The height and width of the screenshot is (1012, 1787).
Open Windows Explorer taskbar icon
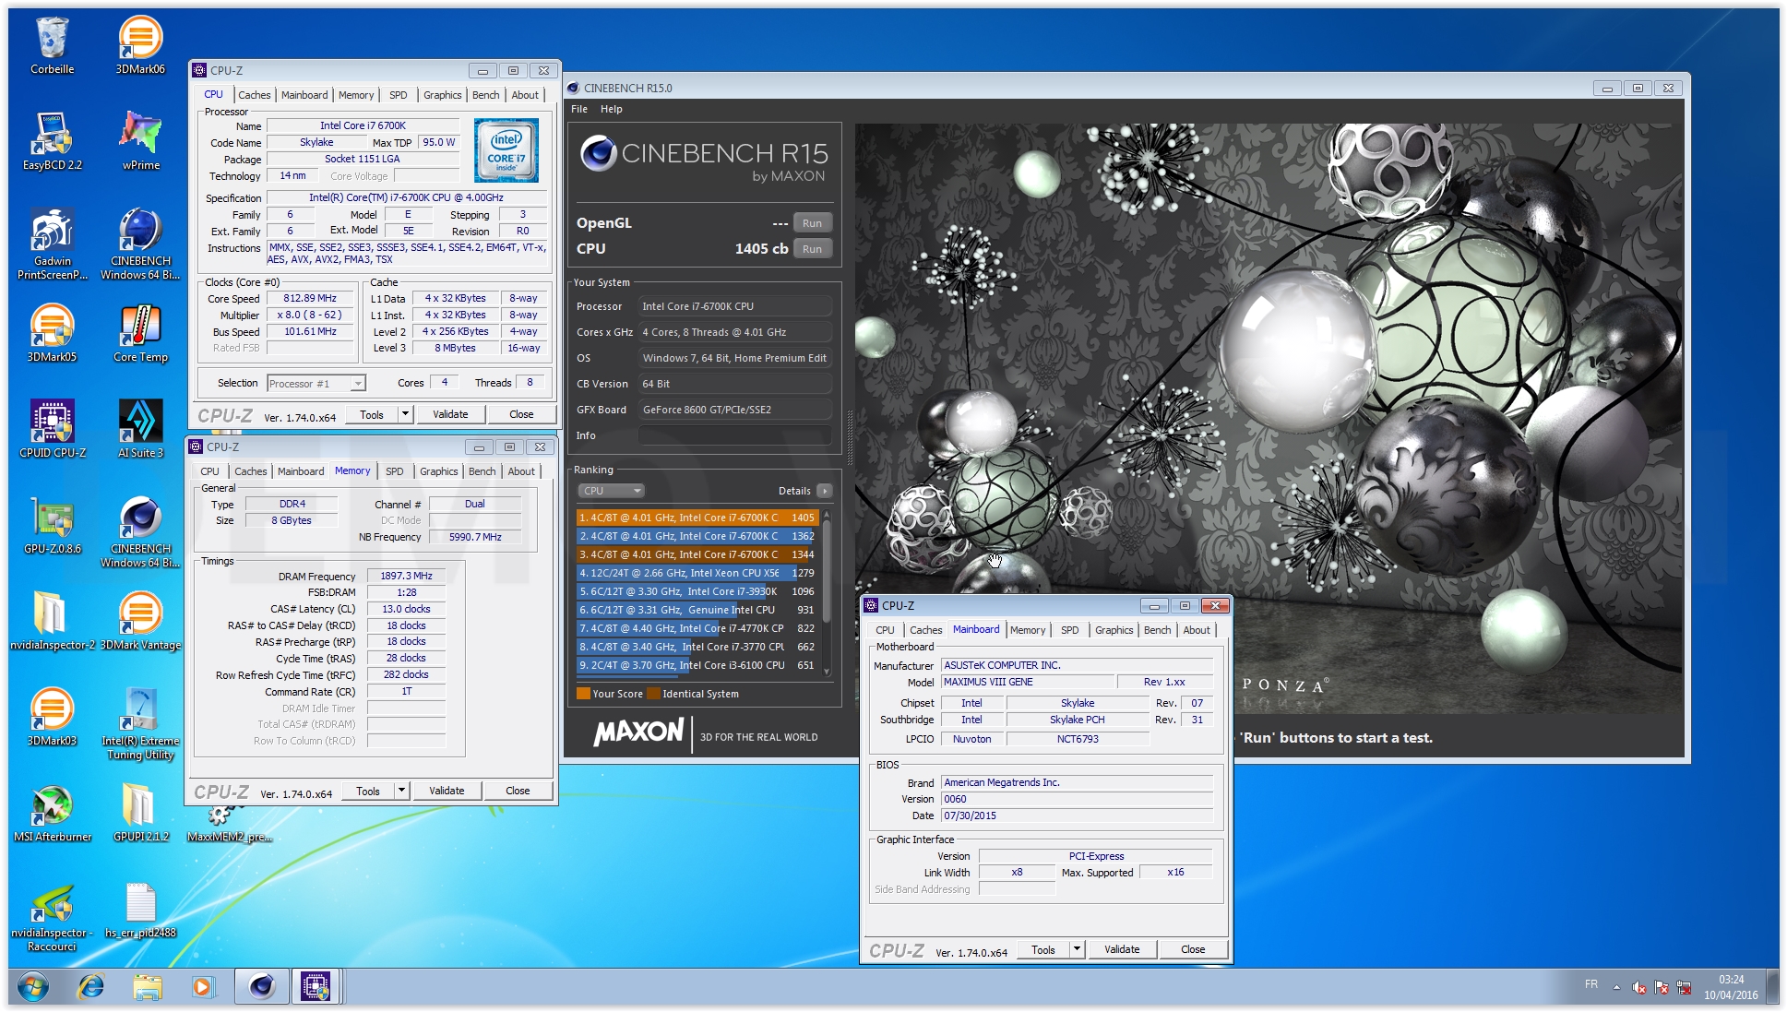pyautogui.click(x=147, y=987)
